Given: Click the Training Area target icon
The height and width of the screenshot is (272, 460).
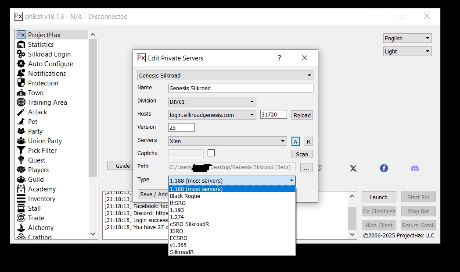Looking at the screenshot, I should coord(21,102).
